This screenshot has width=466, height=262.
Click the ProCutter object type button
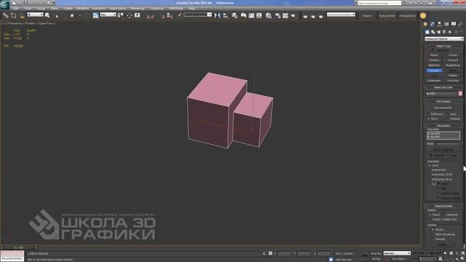point(453,81)
